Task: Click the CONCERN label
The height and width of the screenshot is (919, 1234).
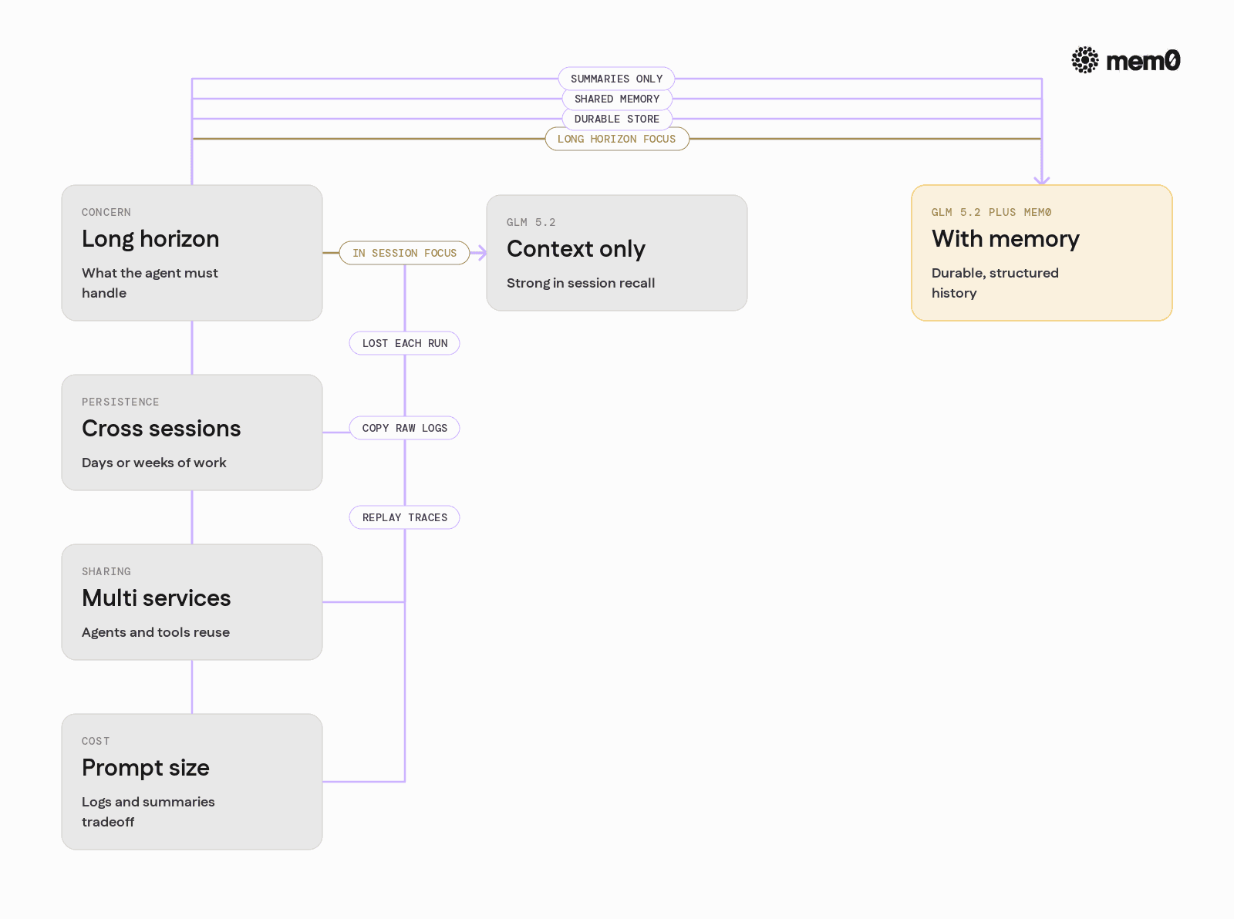Action: (106, 212)
